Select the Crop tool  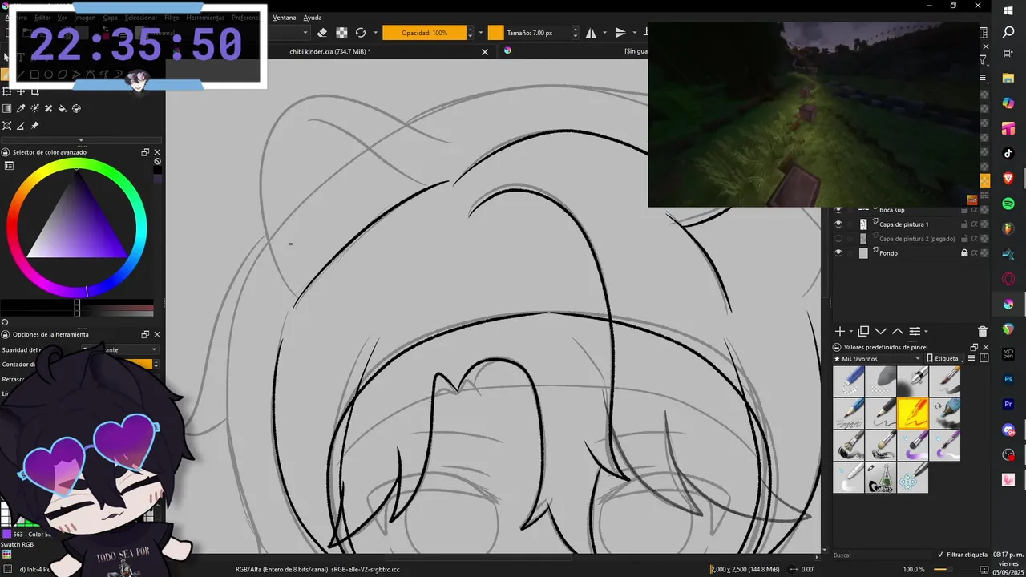[x=34, y=91]
